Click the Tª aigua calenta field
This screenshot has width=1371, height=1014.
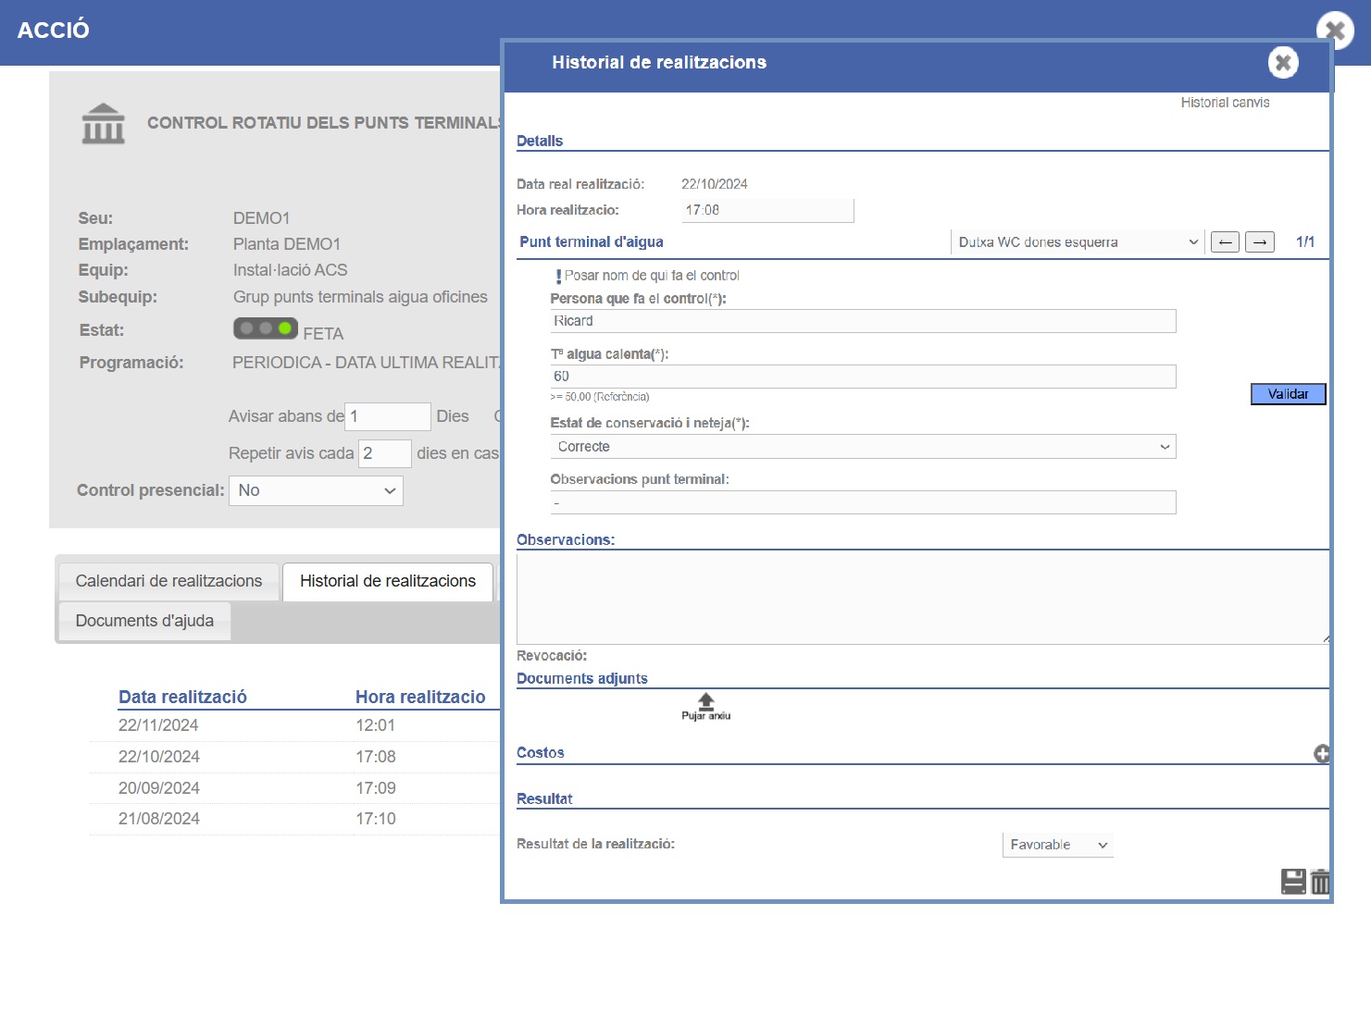click(863, 377)
